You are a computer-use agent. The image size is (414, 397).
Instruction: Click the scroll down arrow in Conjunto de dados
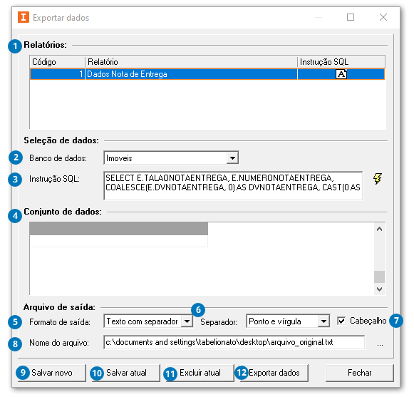[x=379, y=289]
